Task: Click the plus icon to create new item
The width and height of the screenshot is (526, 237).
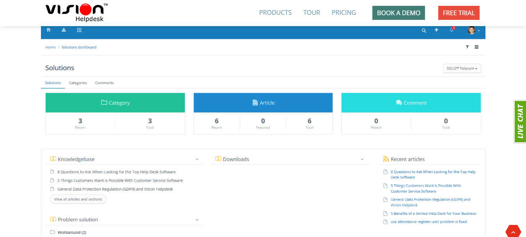Action: [x=436, y=30]
